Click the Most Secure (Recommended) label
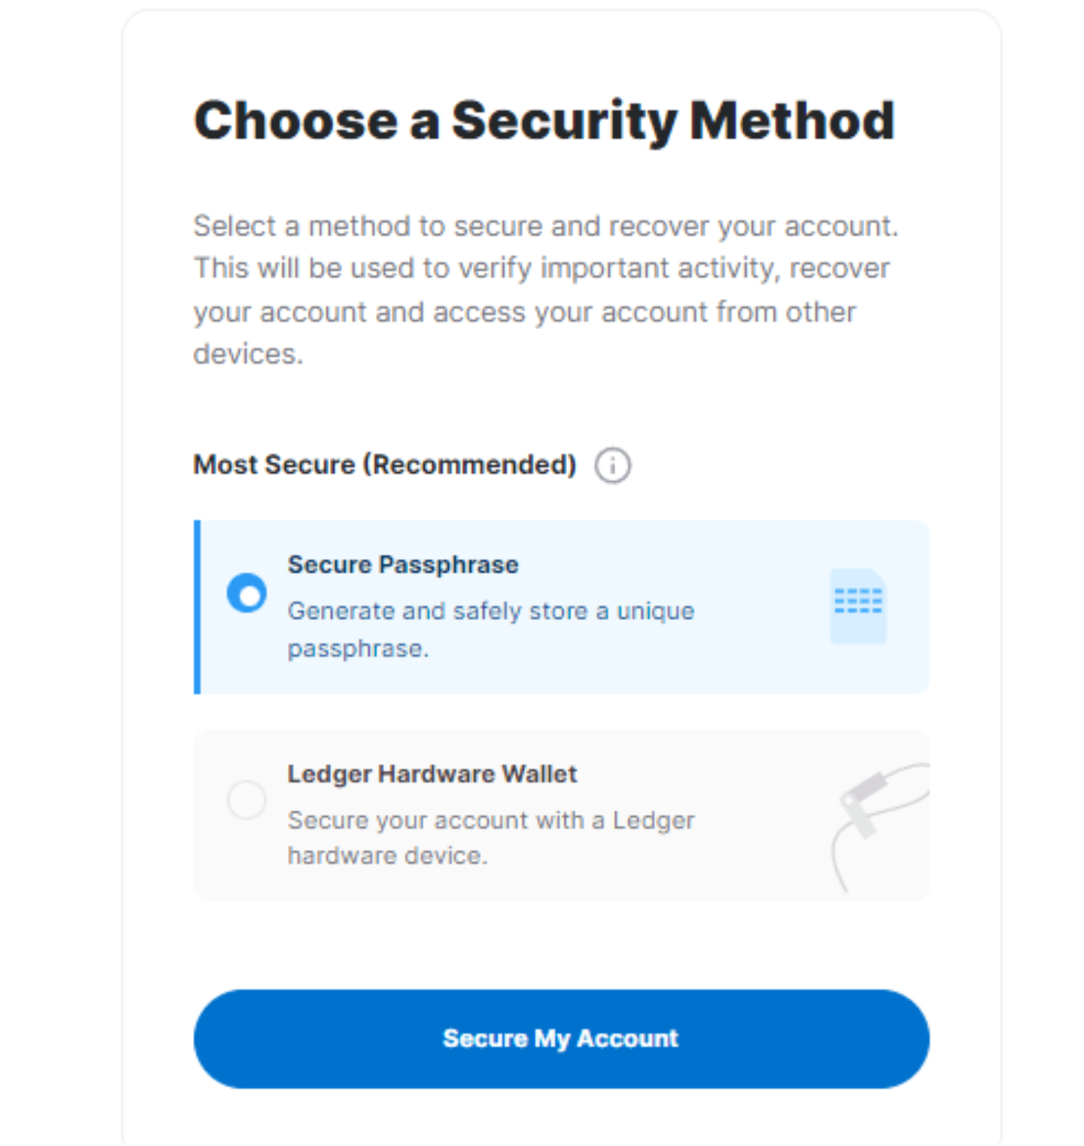 (x=385, y=464)
